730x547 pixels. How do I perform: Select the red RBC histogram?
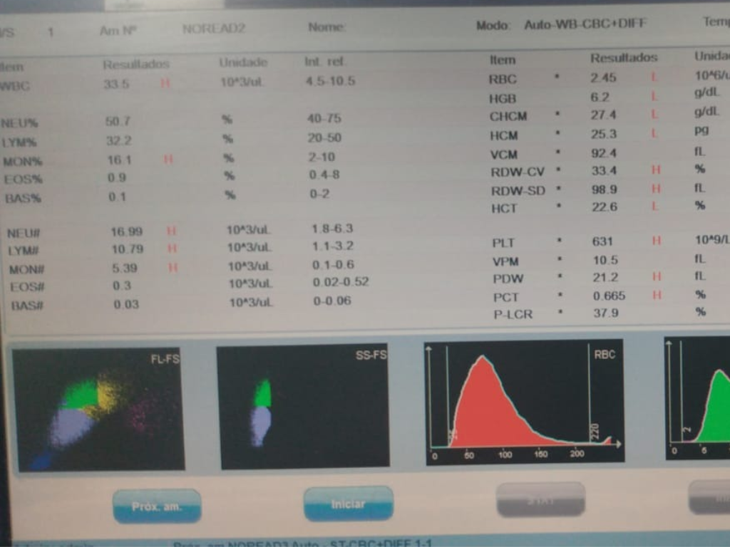click(524, 402)
